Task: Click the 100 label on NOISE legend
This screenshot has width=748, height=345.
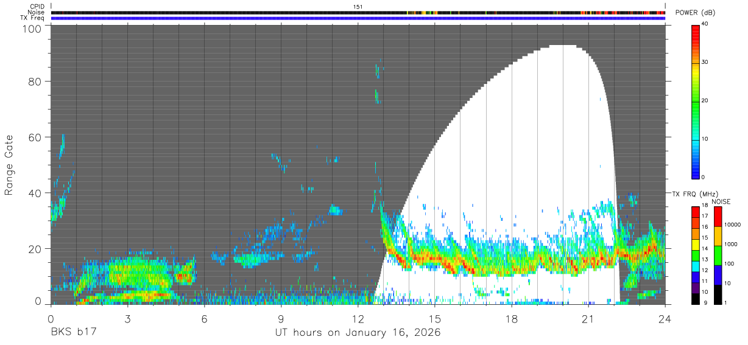Action: coord(729,264)
